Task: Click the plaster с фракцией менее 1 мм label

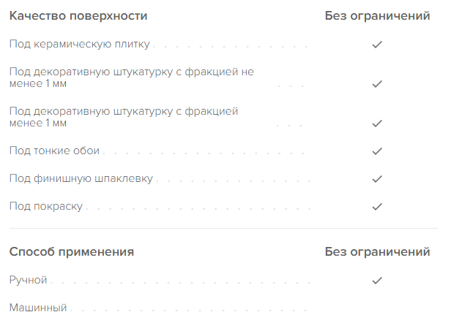Action: (124, 118)
